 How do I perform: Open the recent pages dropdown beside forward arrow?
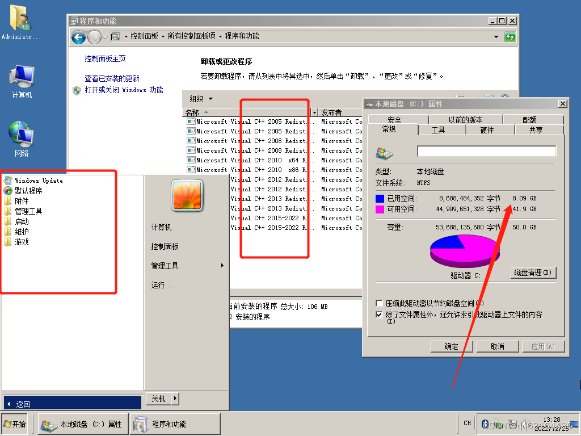coord(105,37)
